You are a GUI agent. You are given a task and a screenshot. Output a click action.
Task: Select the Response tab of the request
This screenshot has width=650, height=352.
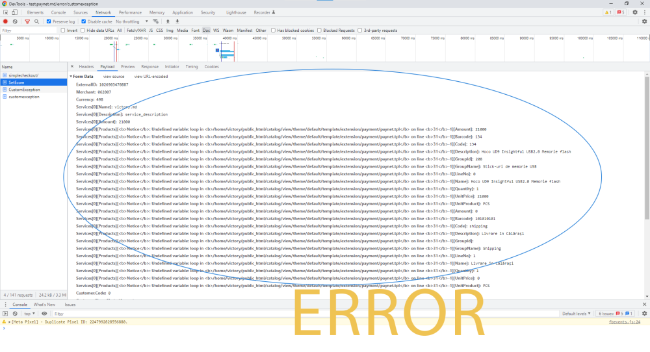tap(149, 67)
